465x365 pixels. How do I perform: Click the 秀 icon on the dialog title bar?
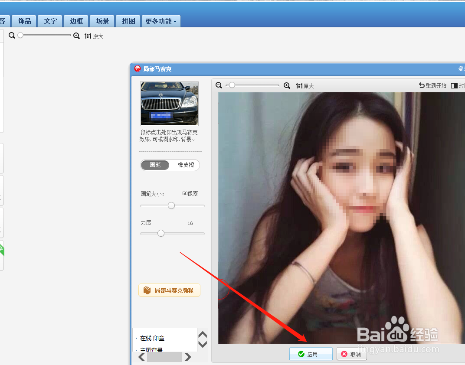point(138,68)
